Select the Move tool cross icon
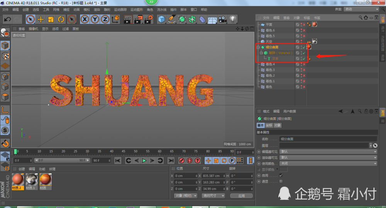Screen dimensions: 386x208 pyautogui.click(x=41, y=19)
